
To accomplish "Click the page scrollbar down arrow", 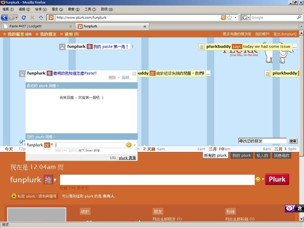I will [x=301, y=219].
